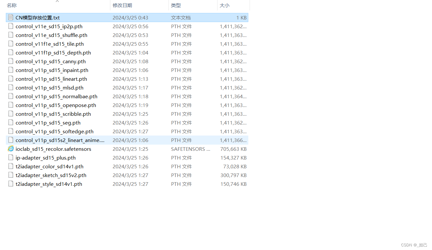Click the 705,663 KB size cell
The image size is (432, 250).
pyautogui.click(x=233, y=149)
